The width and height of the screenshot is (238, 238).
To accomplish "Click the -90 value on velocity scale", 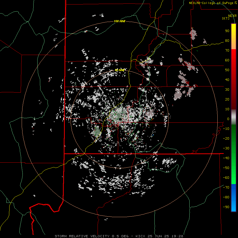I will coord(226,207).
